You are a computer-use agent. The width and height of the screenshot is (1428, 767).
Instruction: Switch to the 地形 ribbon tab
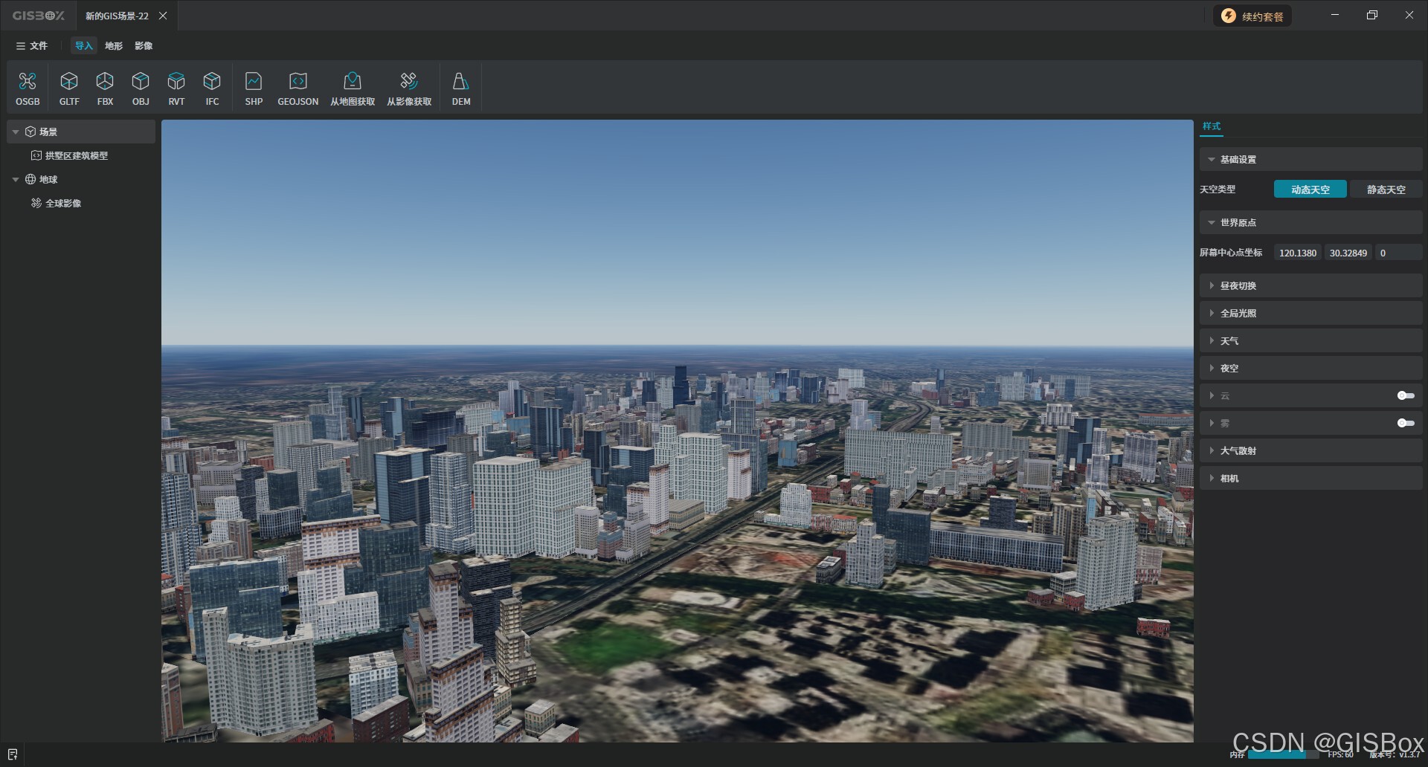[x=114, y=45]
